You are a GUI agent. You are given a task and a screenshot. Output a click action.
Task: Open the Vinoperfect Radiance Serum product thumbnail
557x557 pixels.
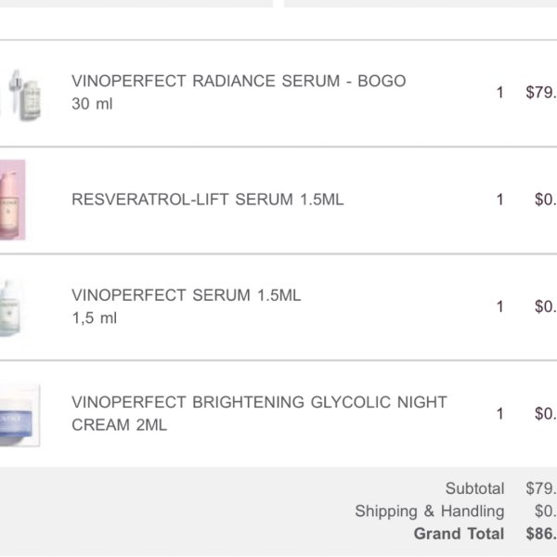pos(21,95)
